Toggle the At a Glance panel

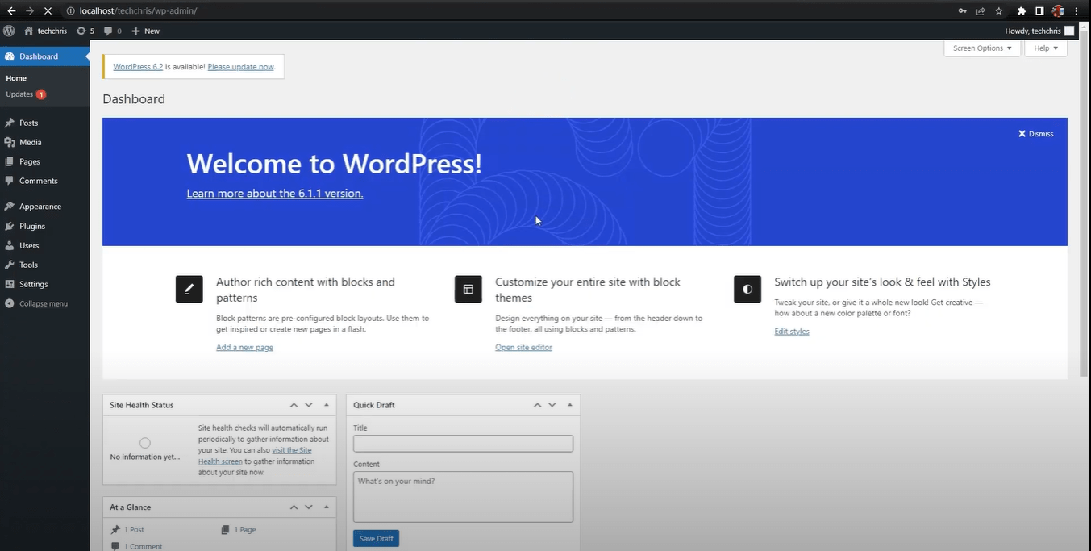pos(327,507)
